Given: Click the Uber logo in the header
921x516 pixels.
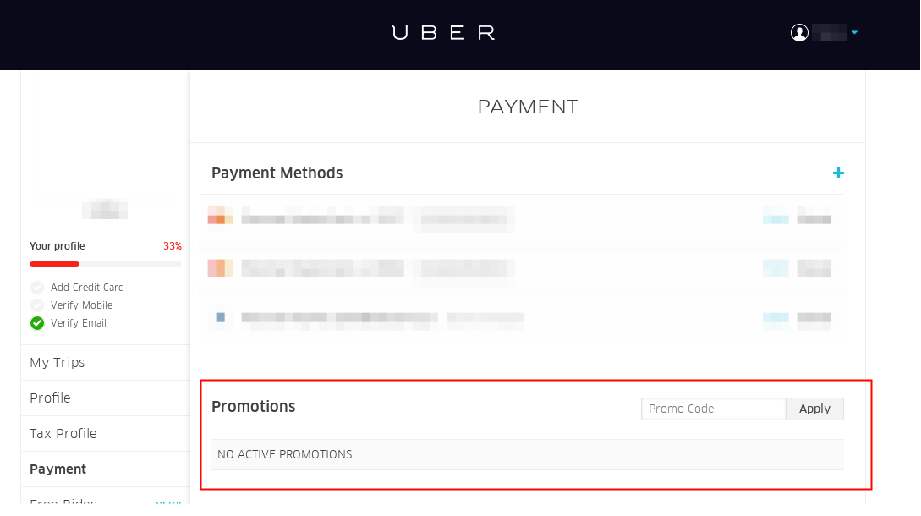Looking at the screenshot, I should 443,33.
